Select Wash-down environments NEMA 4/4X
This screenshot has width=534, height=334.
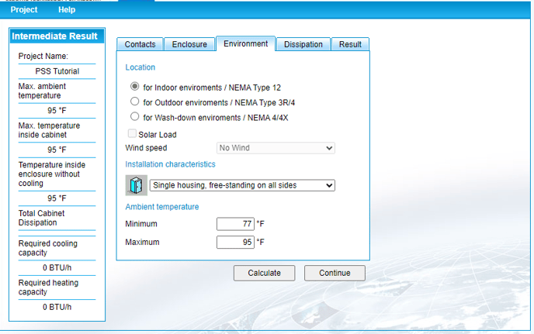pyautogui.click(x=135, y=116)
